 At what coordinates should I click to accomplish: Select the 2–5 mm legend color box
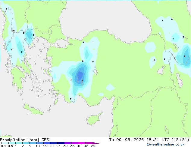click(x=26, y=143)
